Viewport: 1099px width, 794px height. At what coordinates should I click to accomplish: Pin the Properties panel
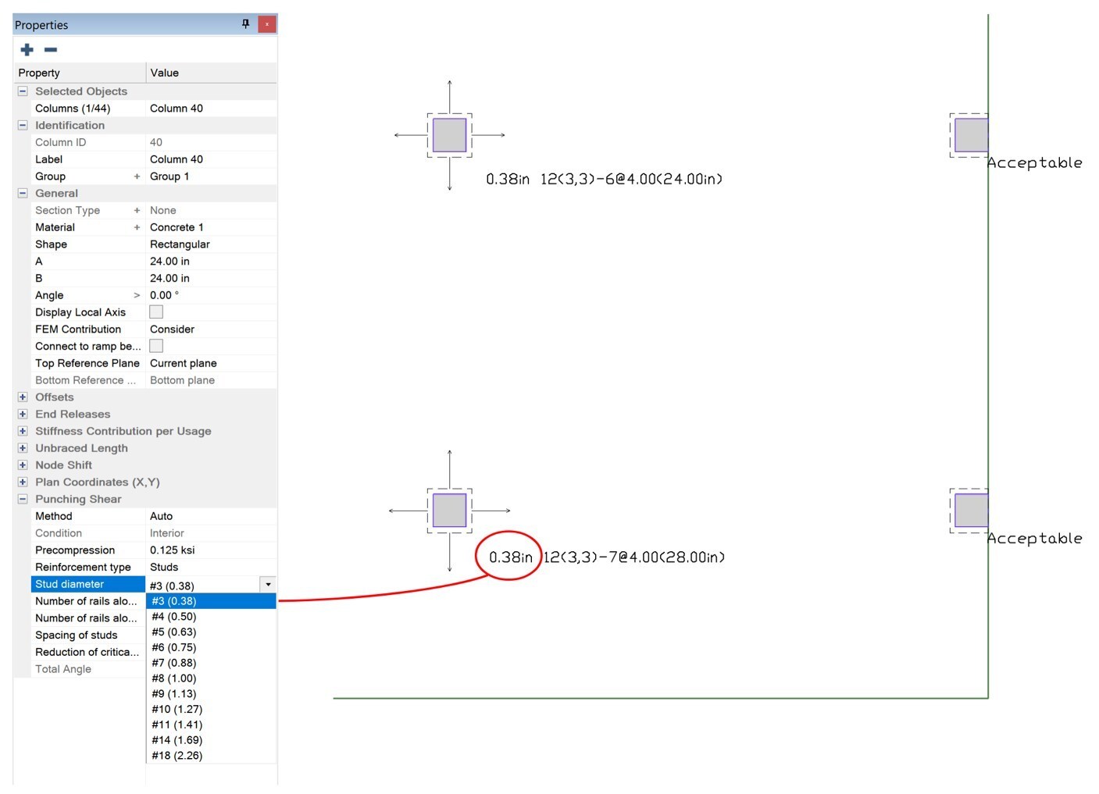245,24
